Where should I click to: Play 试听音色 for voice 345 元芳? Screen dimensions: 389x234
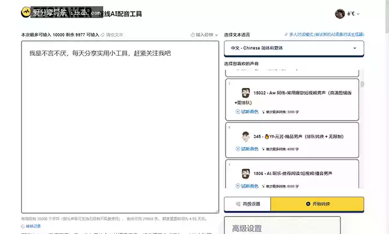247,149
